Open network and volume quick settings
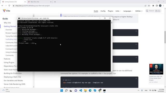 pyautogui.click(x=153, y=90)
